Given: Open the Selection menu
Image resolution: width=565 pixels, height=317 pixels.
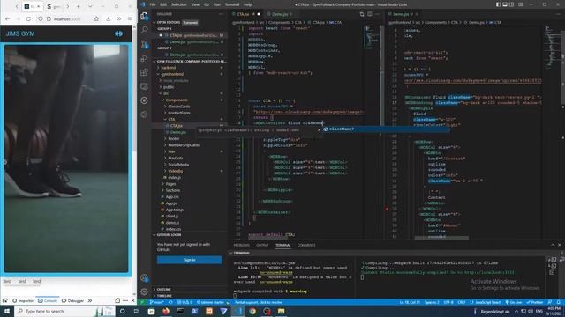Looking at the screenshot, I should [x=178, y=4].
